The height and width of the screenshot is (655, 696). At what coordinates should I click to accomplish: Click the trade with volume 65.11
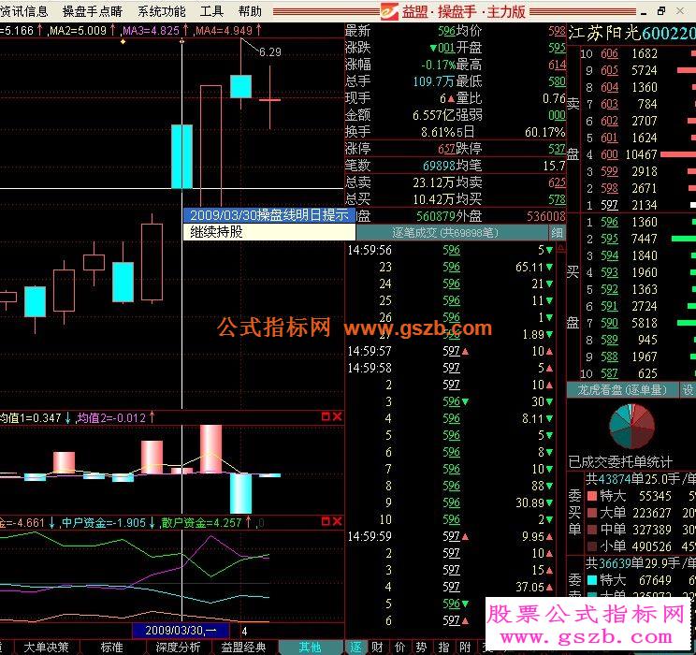coord(529,267)
